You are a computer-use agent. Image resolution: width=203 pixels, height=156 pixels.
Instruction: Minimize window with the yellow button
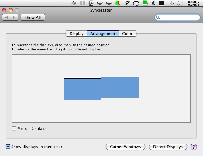pyautogui.click(x=11, y=10)
